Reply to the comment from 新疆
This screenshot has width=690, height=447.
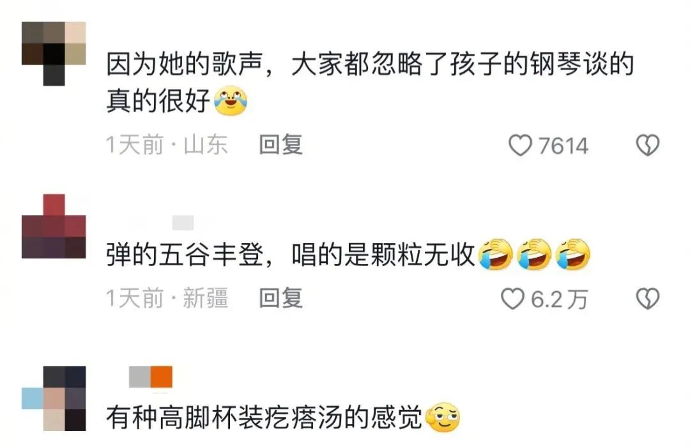click(281, 298)
